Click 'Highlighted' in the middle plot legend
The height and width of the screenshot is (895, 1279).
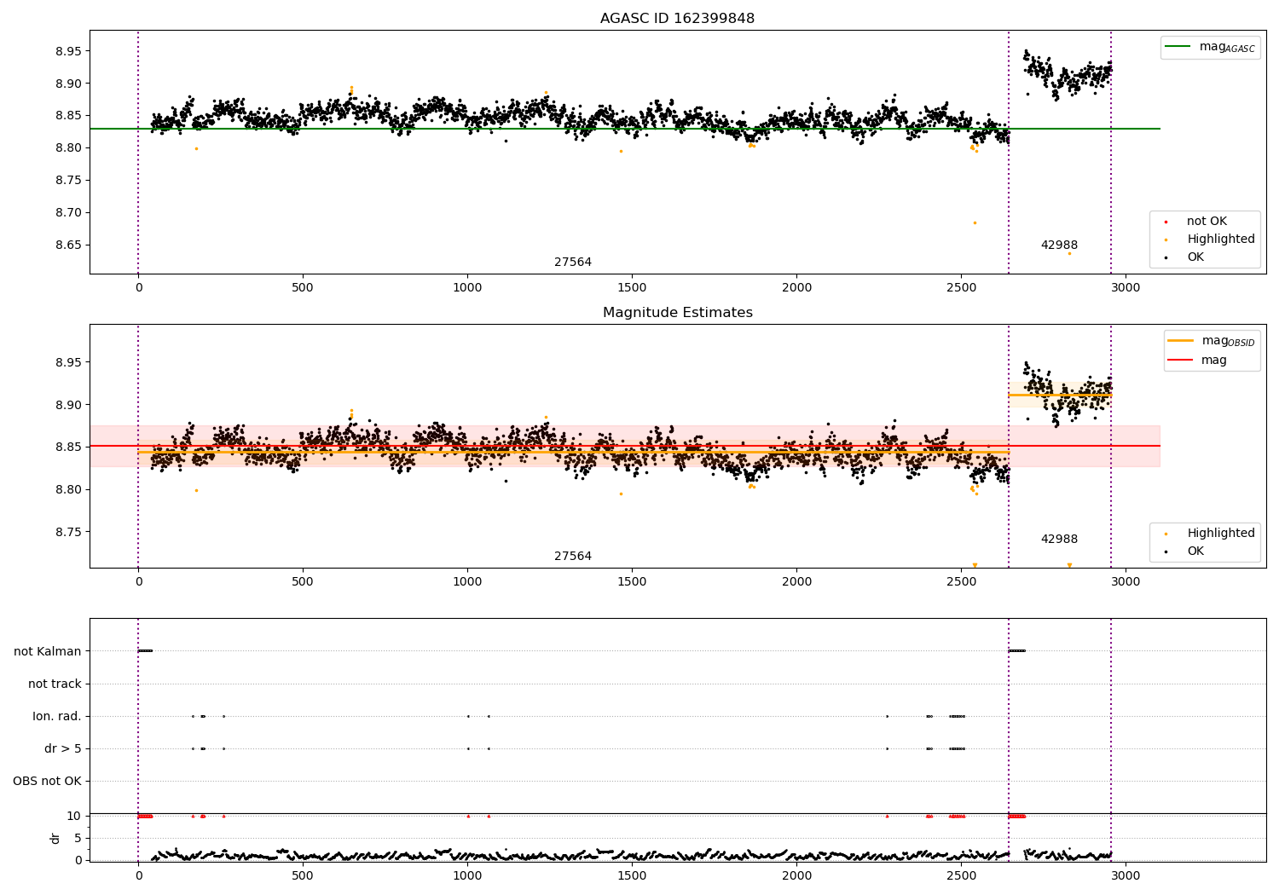pos(1210,534)
